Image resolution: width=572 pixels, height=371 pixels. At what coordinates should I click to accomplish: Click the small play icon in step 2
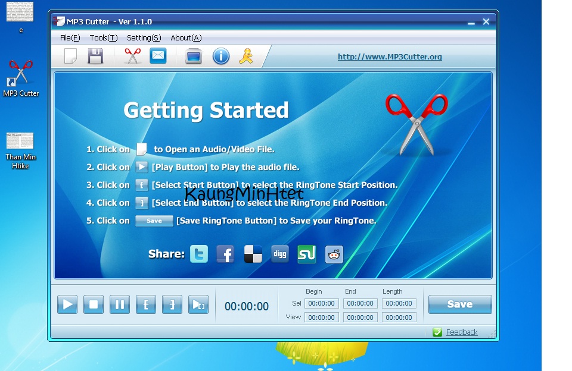pyautogui.click(x=142, y=167)
